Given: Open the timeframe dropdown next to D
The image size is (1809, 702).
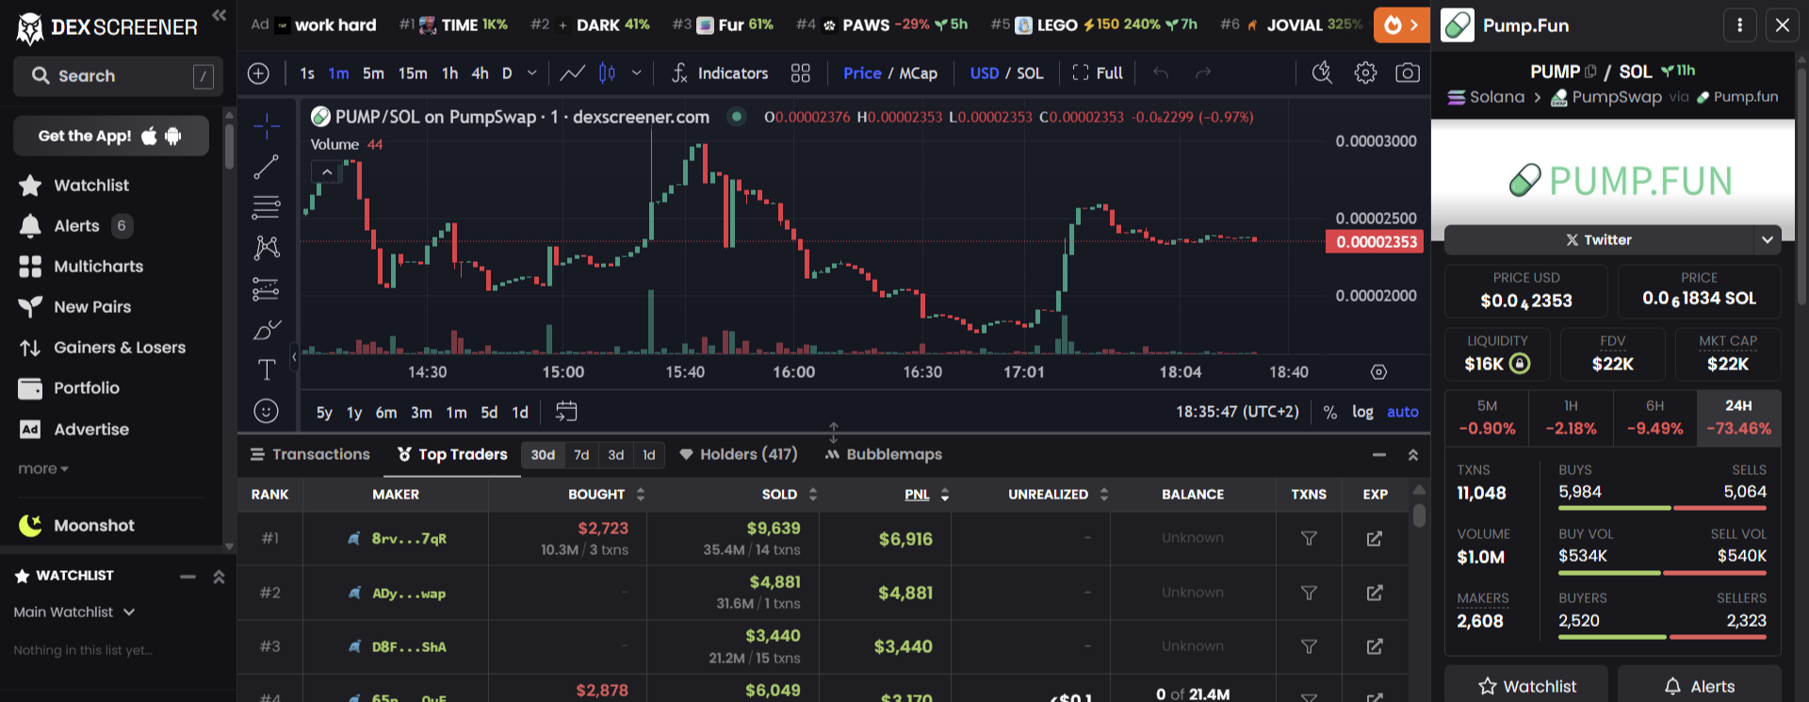Looking at the screenshot, I should 532,73.
